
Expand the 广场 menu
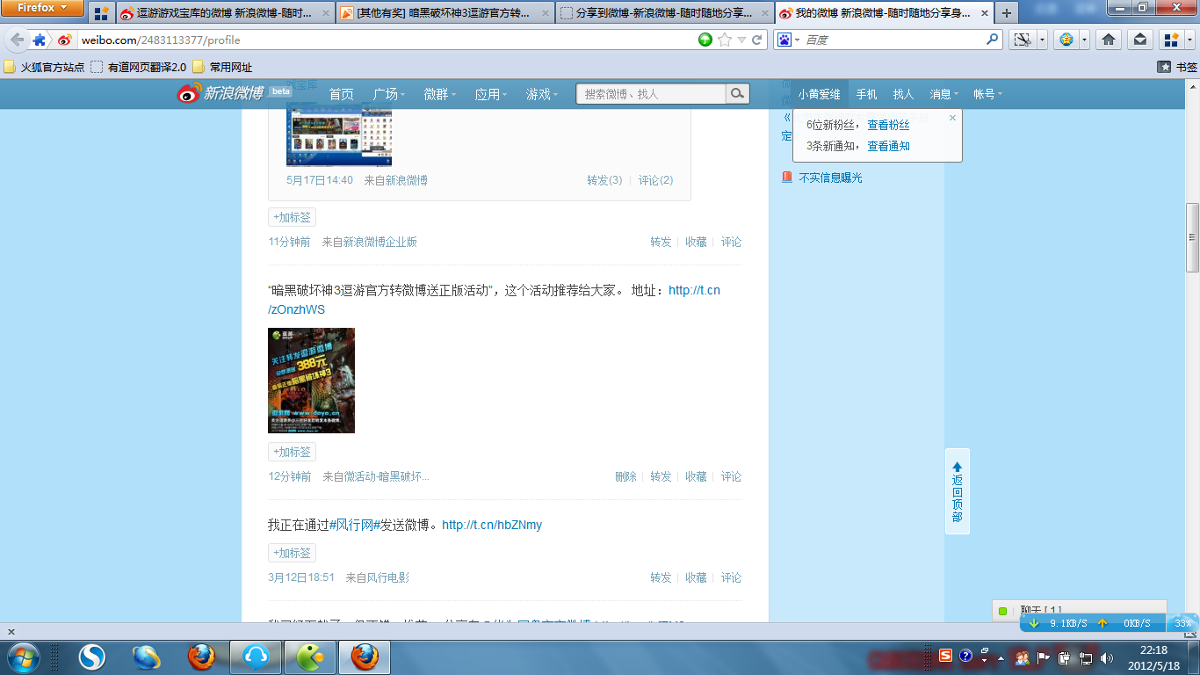pyautogui.click(x=389, y=94)
